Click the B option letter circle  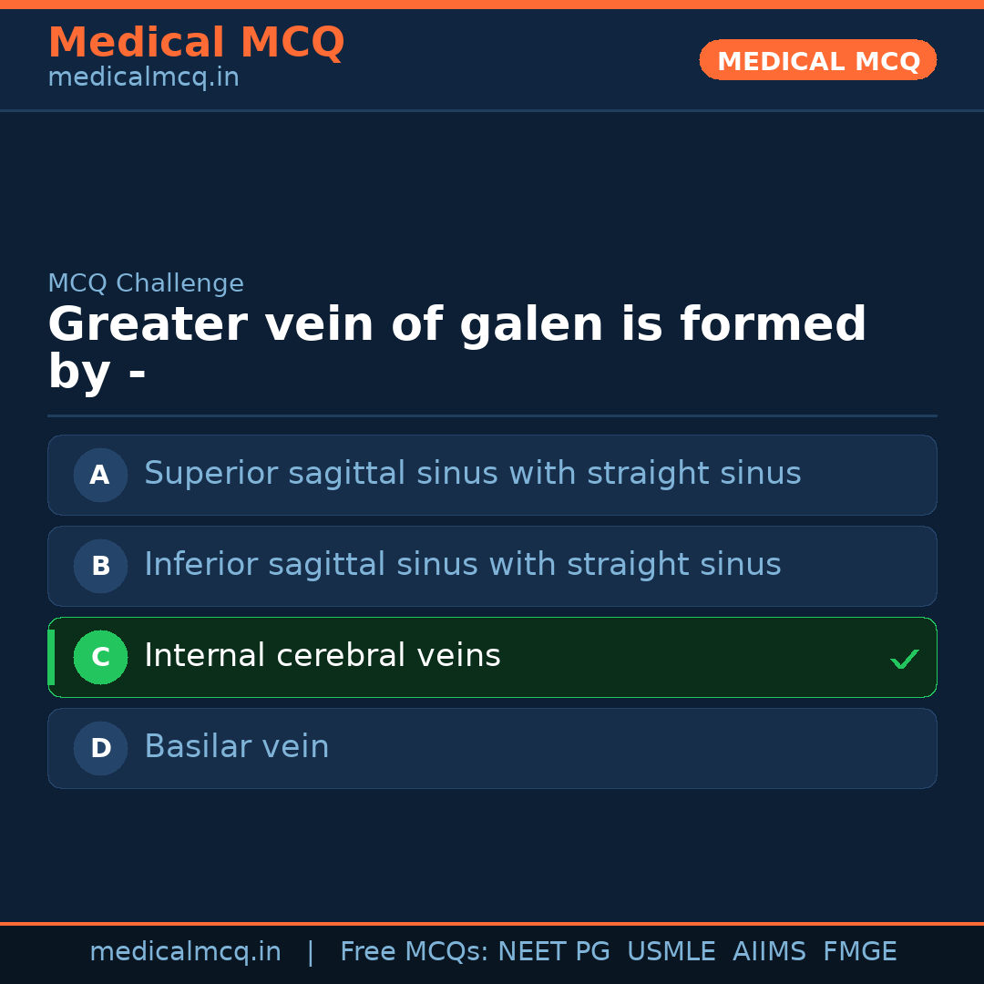100,566
